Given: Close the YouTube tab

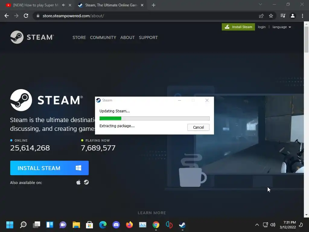Looking at the screenshot, I should 70,5.
